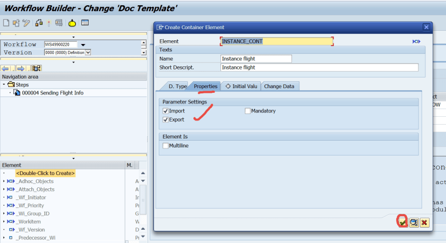This screenshot has width=446, height=243.
Task: Confirm container element with green checkmark
Action: point(402,222)
